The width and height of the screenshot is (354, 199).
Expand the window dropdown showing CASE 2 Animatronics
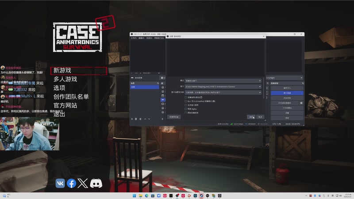223,87
